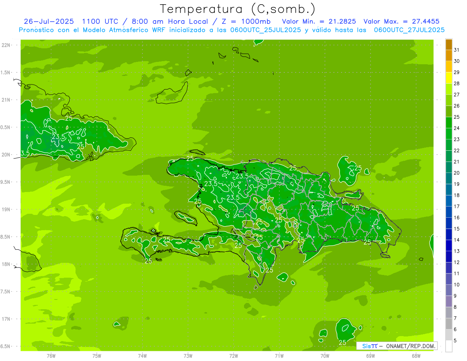Select the dark blue swatch between 13 and 14
467x361 pixels.
[x=449, y=245]
